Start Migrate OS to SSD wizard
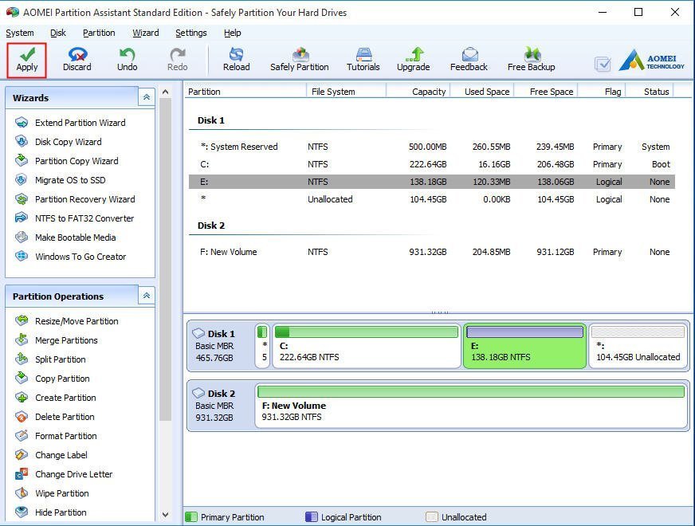 69,180
